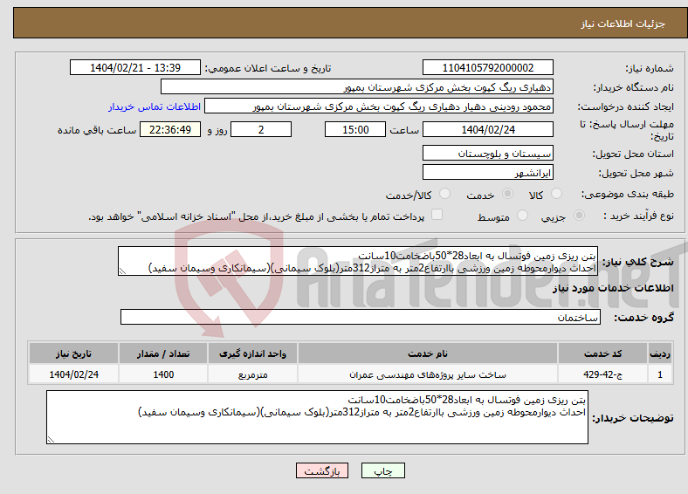Click the کد خدمت column header

point(603,353)
